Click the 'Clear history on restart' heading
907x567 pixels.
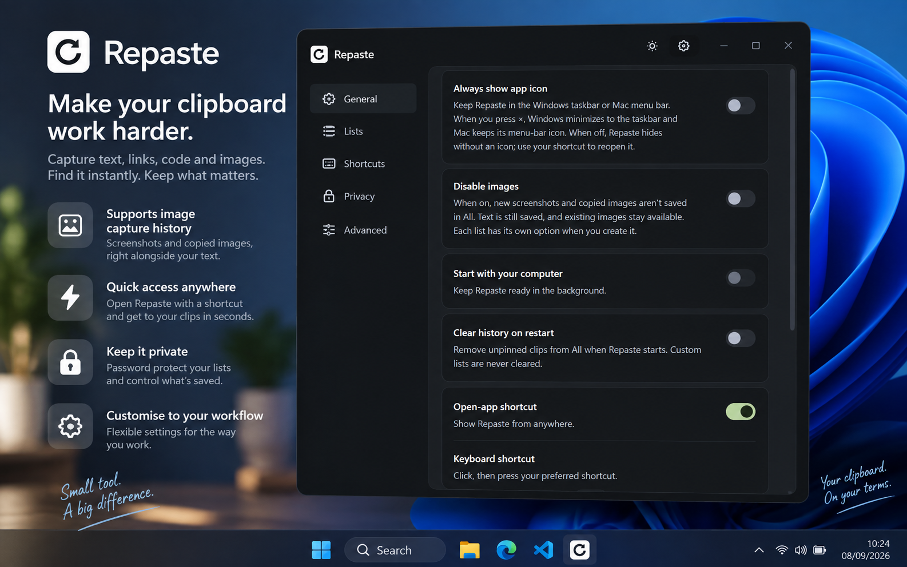(x=504, y=333)
